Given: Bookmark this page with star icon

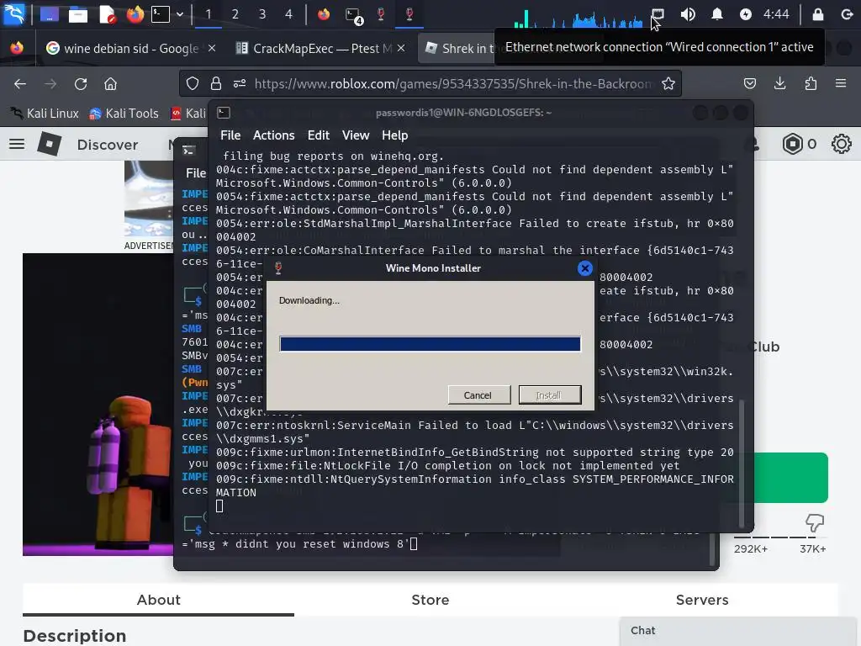Looking at the screenshot, I should (668, 83).
